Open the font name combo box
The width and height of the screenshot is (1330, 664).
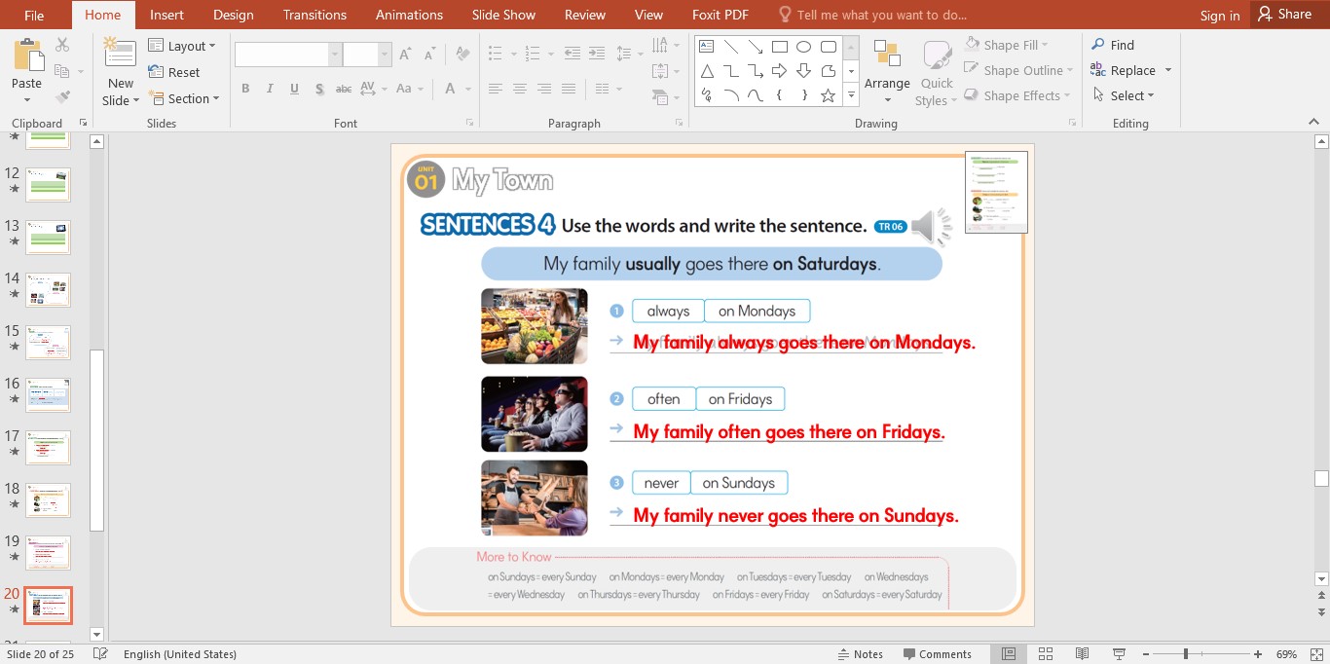pos(288,55)
